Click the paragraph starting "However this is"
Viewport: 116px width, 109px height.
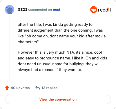pyautogui.click(x=62, y=61)
